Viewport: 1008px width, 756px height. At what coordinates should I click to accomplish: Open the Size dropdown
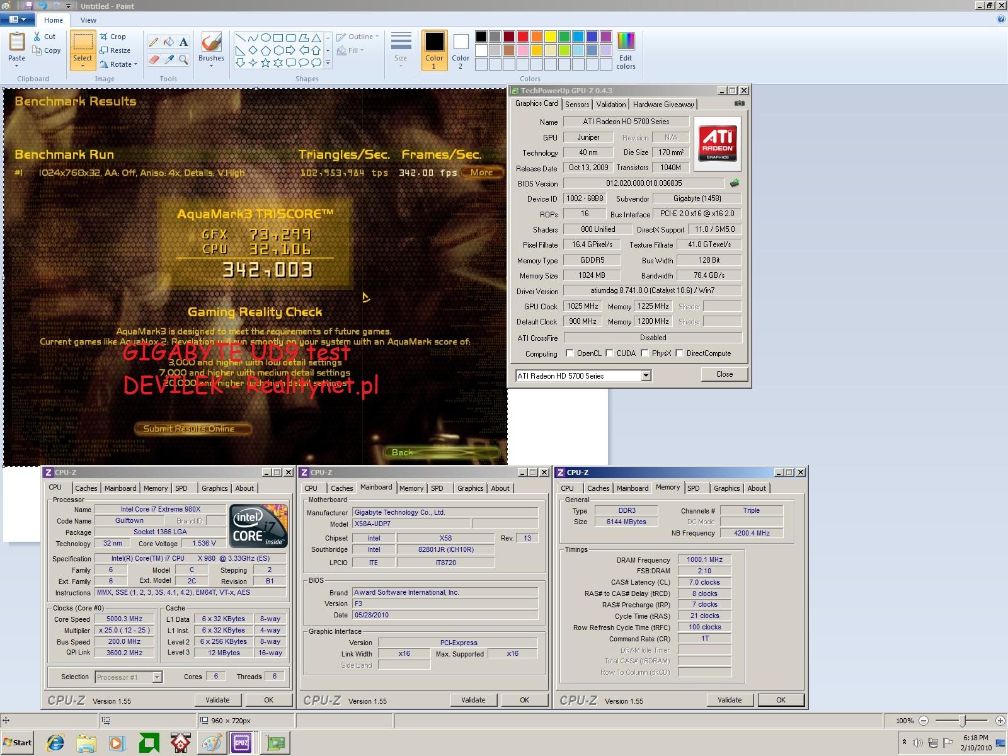(401, 49)
